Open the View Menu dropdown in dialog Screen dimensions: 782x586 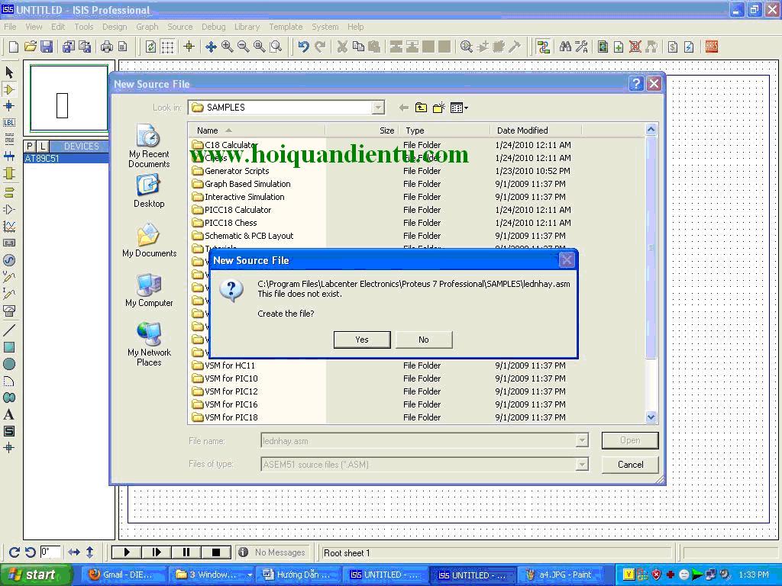click(459, 108)
